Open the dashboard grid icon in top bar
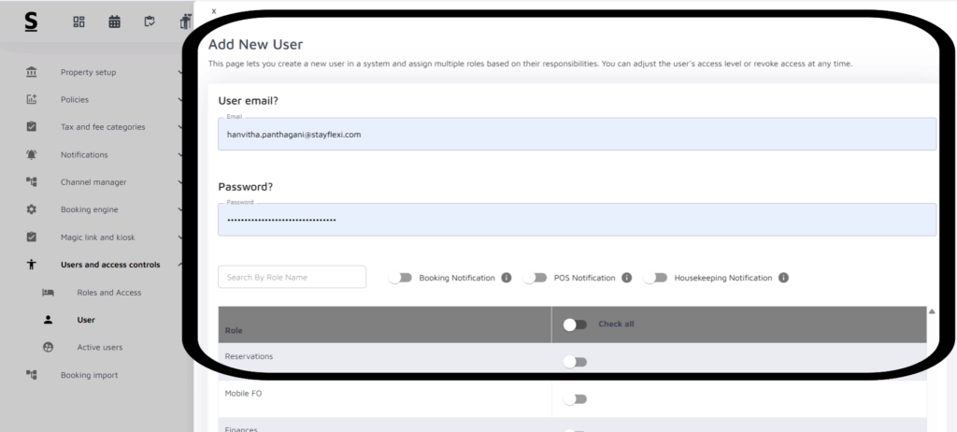The width and height of the screenshot is (957, 432). pyautogui.click(x=79, y=22)
